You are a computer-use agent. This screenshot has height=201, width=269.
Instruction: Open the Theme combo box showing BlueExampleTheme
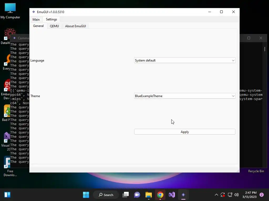[x=185, y=96]
